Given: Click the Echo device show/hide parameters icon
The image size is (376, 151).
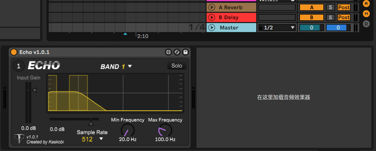Looking at the screenshot, I should pos(168,52).
